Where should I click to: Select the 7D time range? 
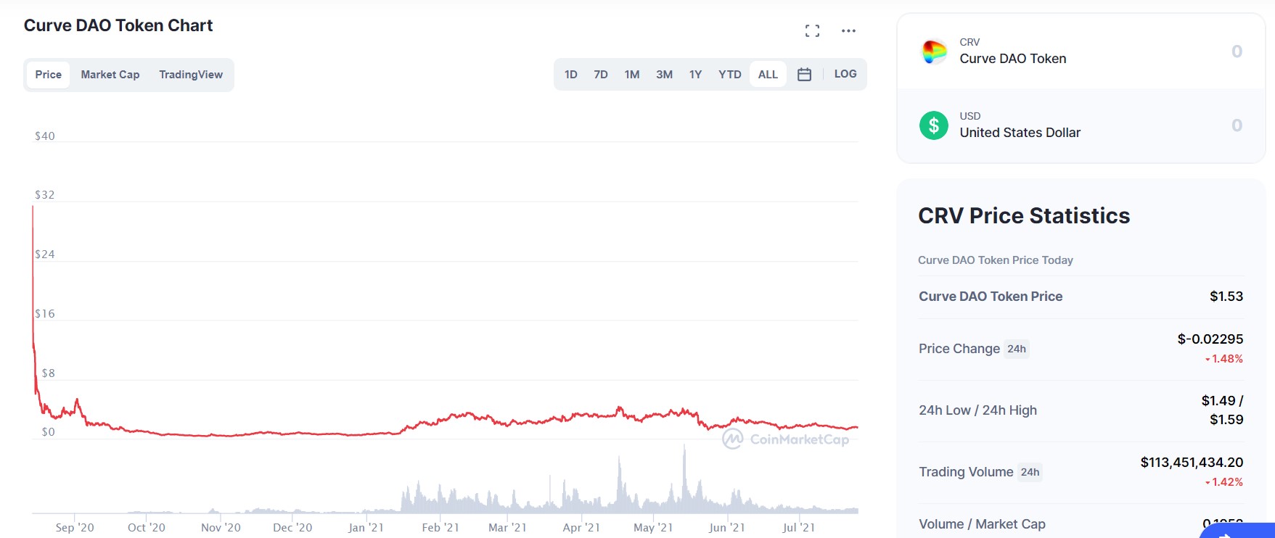(x=600, y=73)
